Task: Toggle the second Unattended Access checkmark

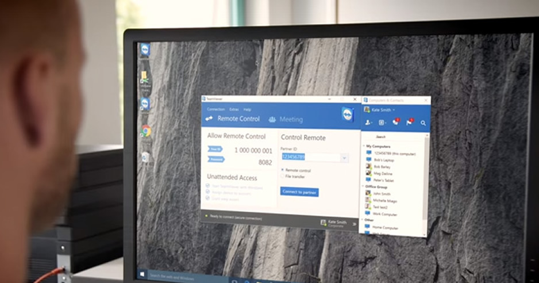Action: click(207, 192)
